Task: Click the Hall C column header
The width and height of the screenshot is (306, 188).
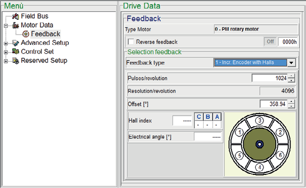Action: tap(199, 117)
